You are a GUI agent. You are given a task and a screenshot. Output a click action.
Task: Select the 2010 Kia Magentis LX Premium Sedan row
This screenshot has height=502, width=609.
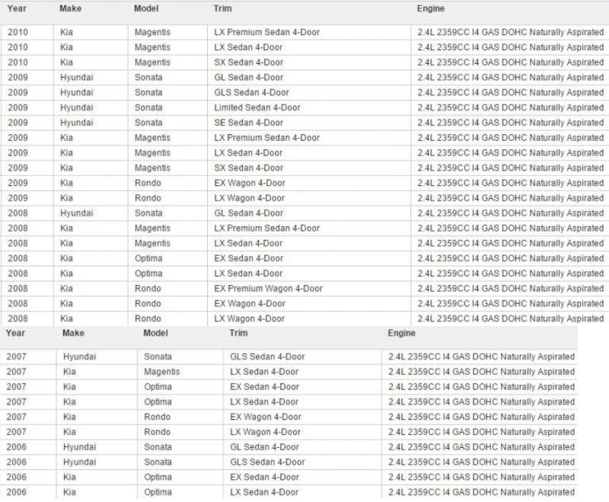(x=304, y=32)
